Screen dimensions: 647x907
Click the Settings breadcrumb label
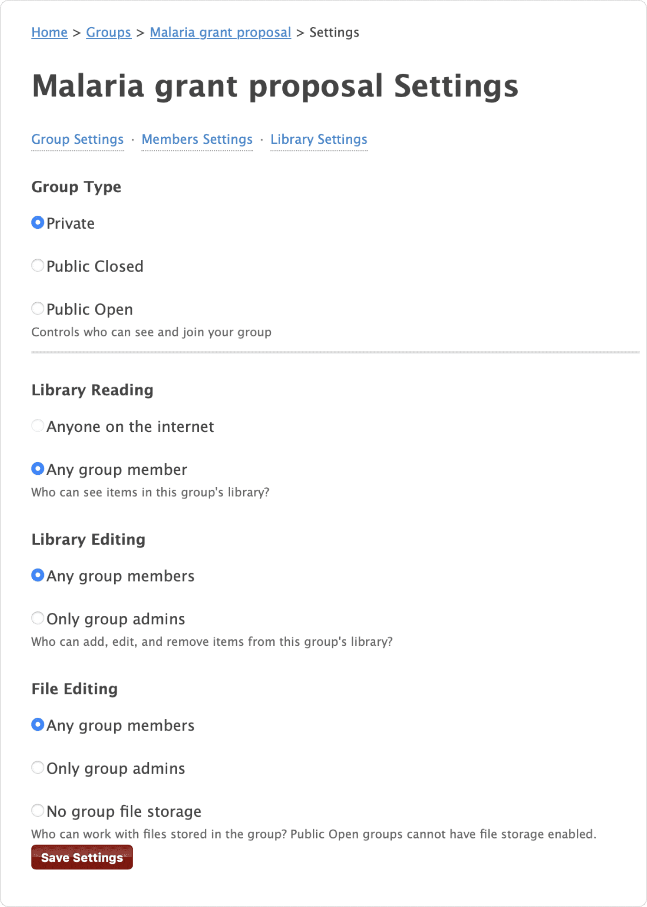point(334,32)
